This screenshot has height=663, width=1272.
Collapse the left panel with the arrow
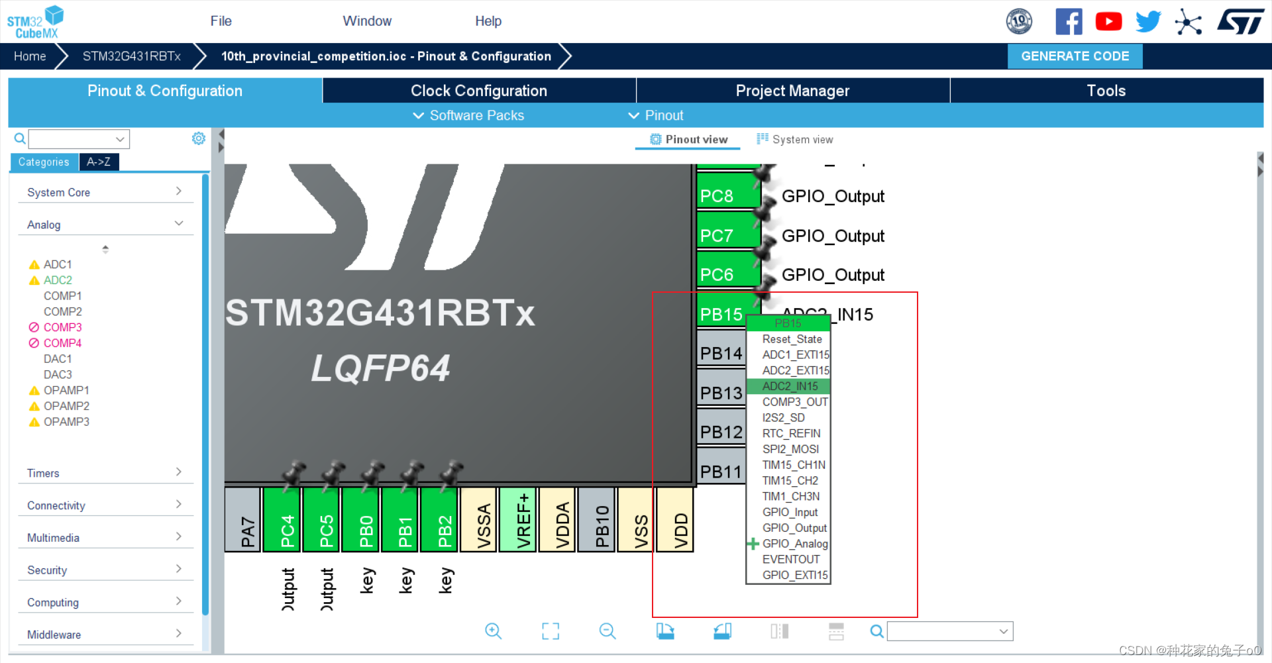221,134
